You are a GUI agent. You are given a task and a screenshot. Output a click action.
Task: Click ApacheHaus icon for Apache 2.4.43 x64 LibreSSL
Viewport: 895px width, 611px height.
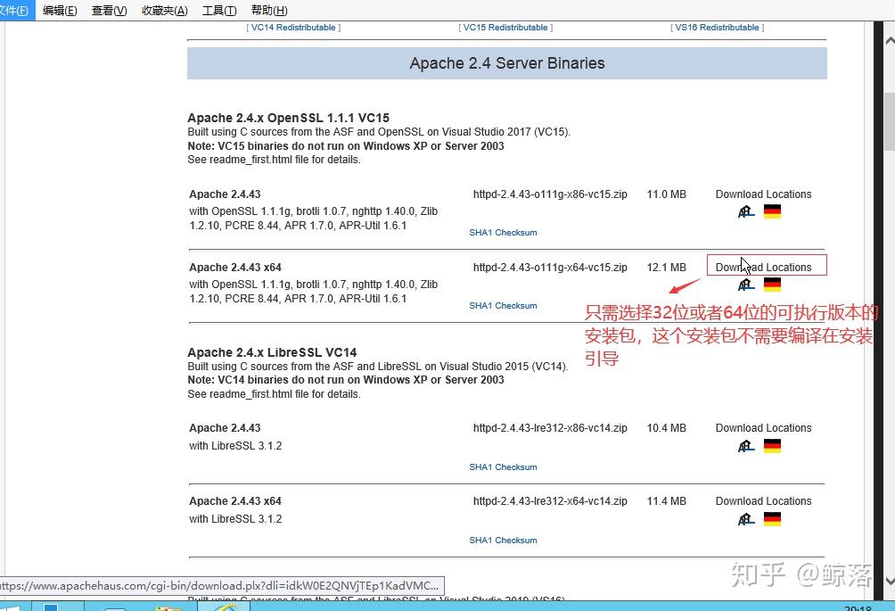[745, 518]
